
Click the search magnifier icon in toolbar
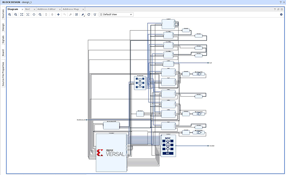click(x=40, y=14)
